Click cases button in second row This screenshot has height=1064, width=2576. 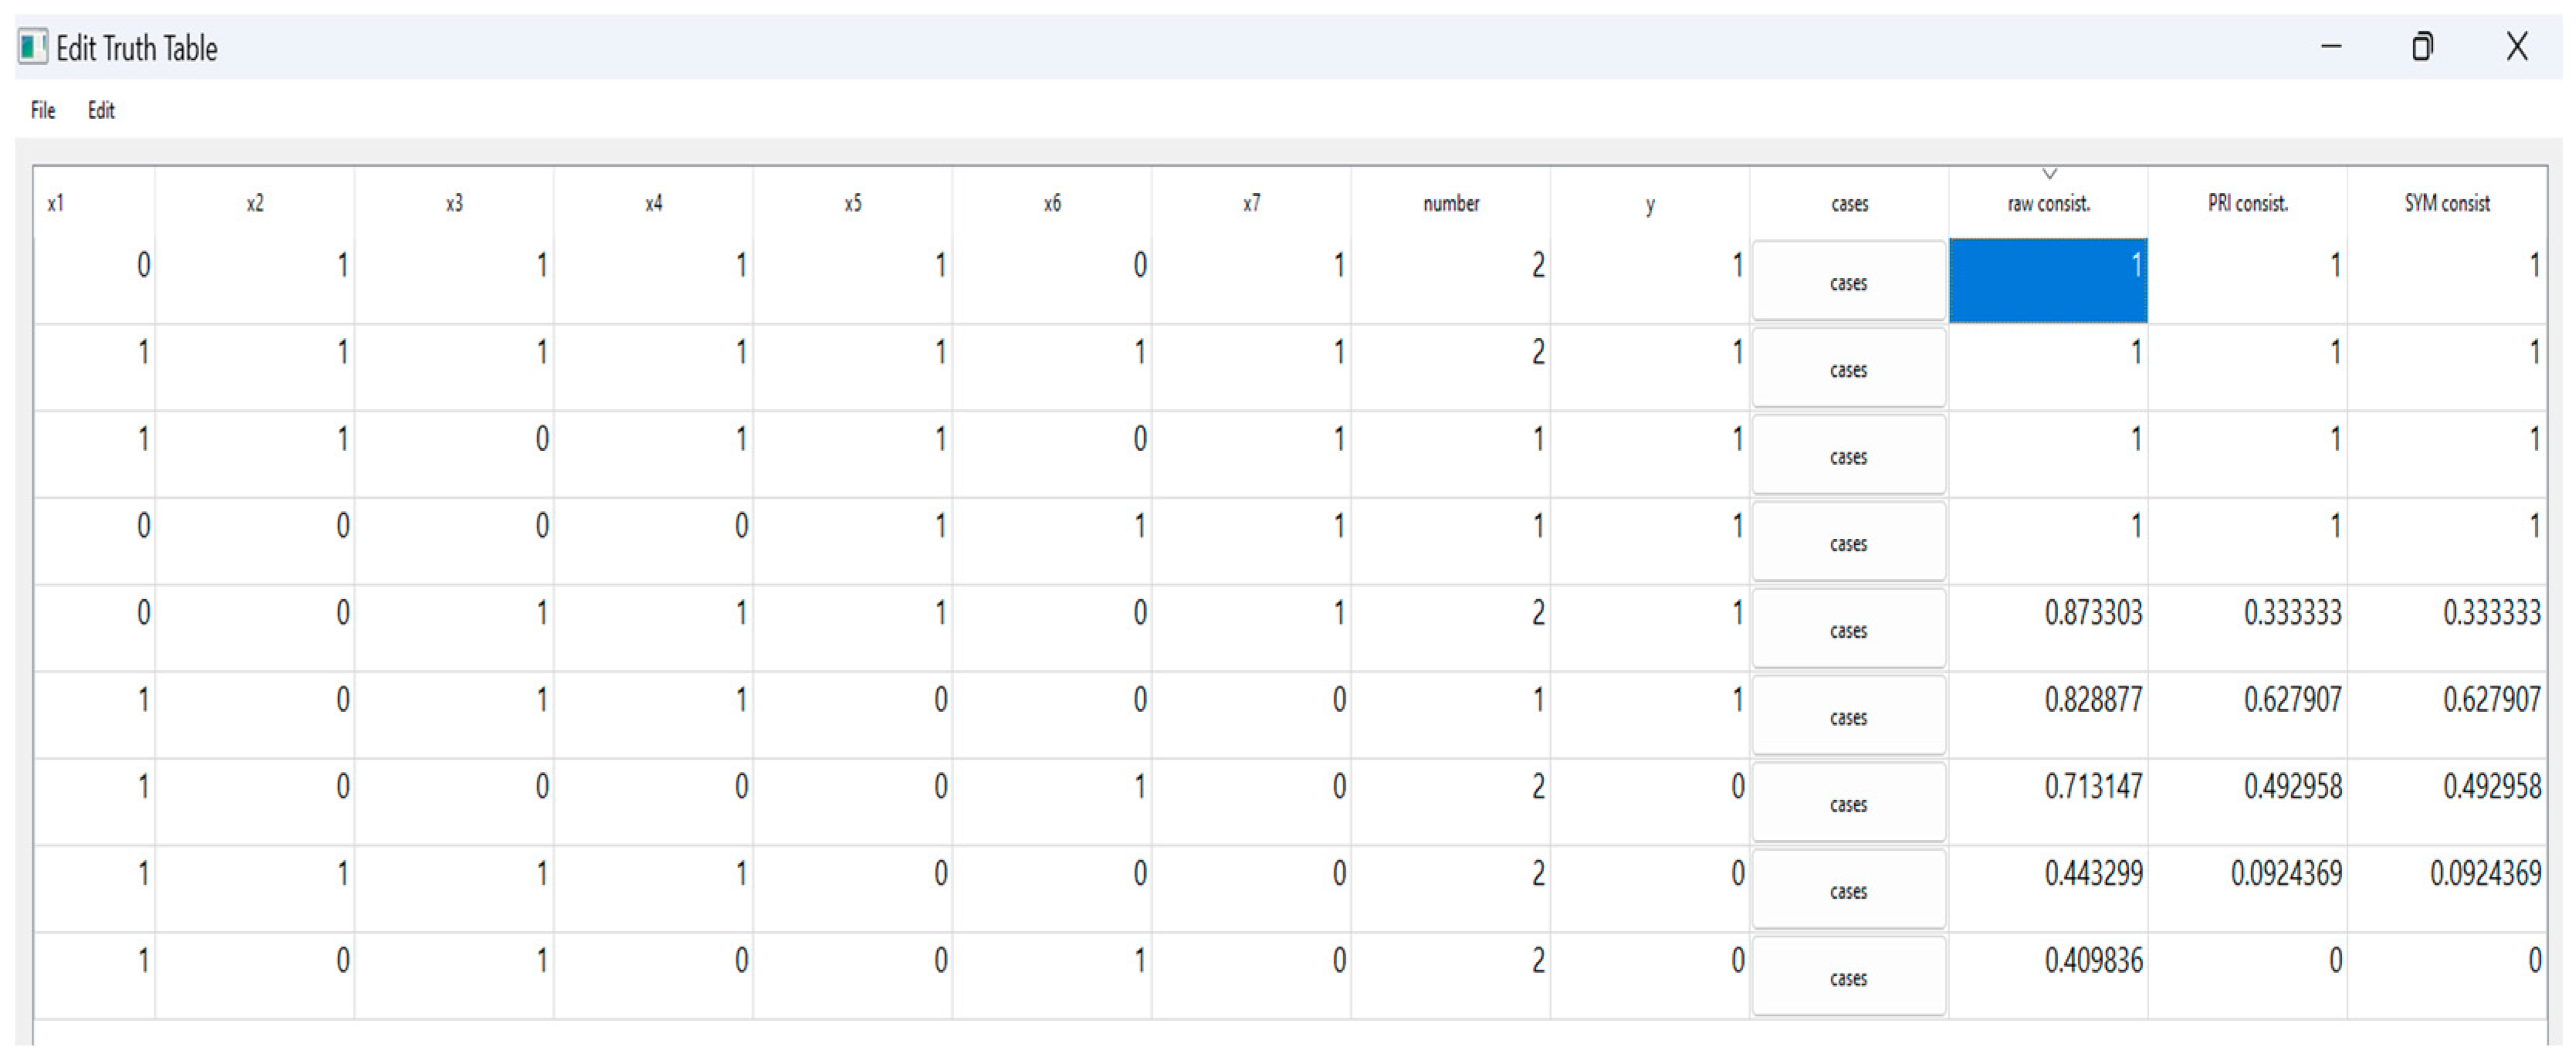[1848, 370]
